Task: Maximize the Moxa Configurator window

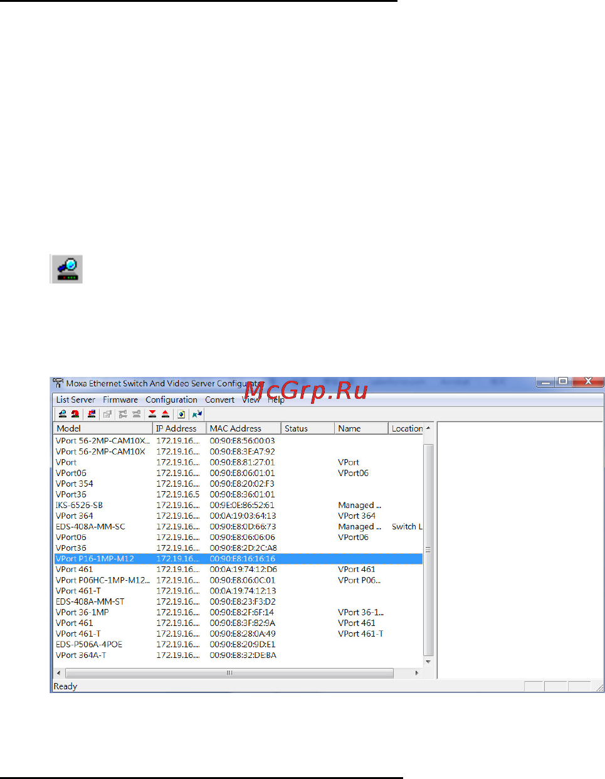Action: click(x=563, y=381)
